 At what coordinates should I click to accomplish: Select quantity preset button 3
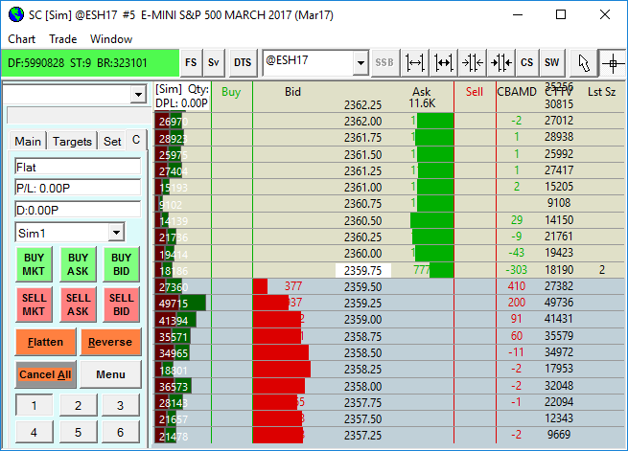pos(120,405)
